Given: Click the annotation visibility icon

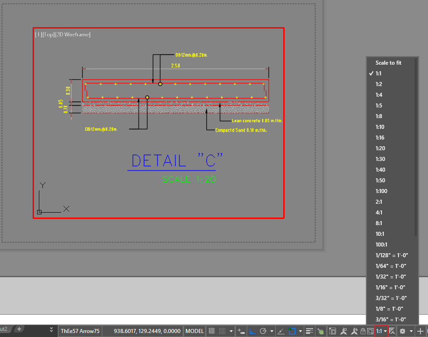Looking at the screenshot, I should pyautogui.click(x=344, y=331).
